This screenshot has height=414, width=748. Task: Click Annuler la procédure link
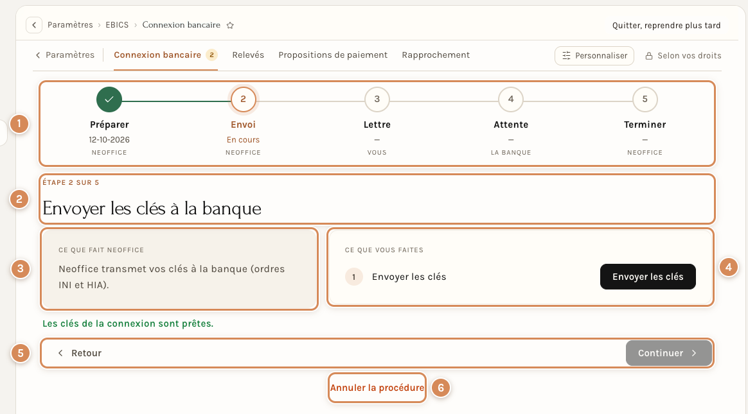click(377, 388)
